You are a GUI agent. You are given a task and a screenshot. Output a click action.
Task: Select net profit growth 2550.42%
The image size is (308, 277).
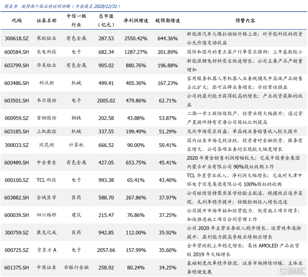click(x=136, y=38)
